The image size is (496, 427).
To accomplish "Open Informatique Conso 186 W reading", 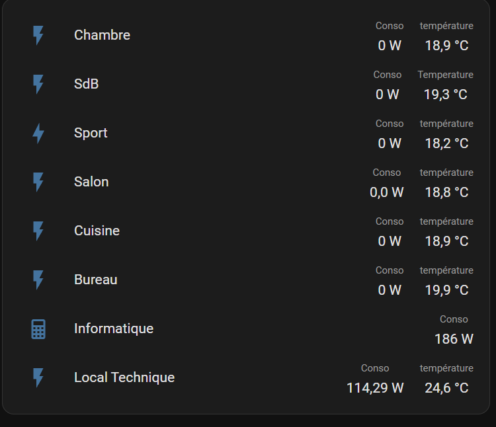I will (454, 339).
